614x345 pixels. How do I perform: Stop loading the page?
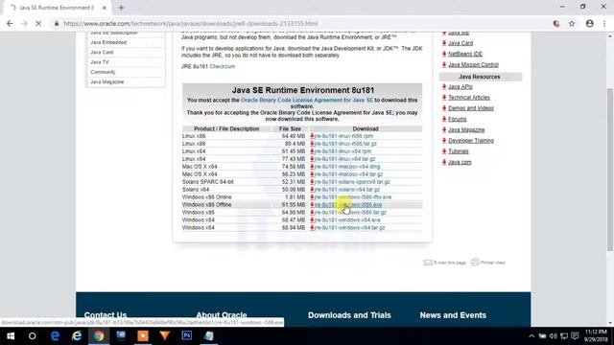(x=38, y=23)
